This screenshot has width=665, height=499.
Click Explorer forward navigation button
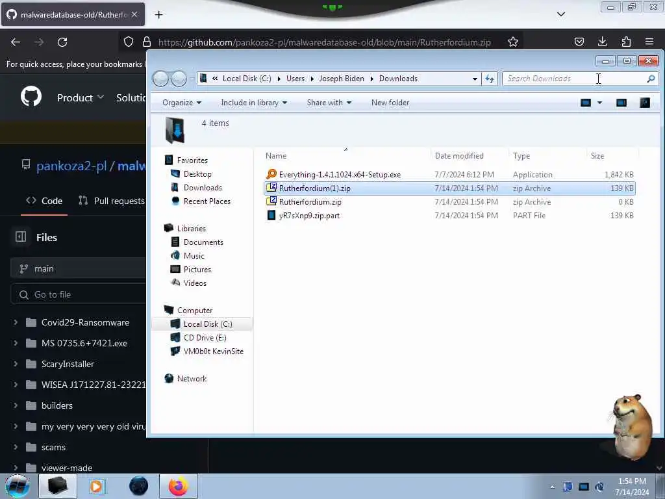pyautogui.click(x=179, y=79)
